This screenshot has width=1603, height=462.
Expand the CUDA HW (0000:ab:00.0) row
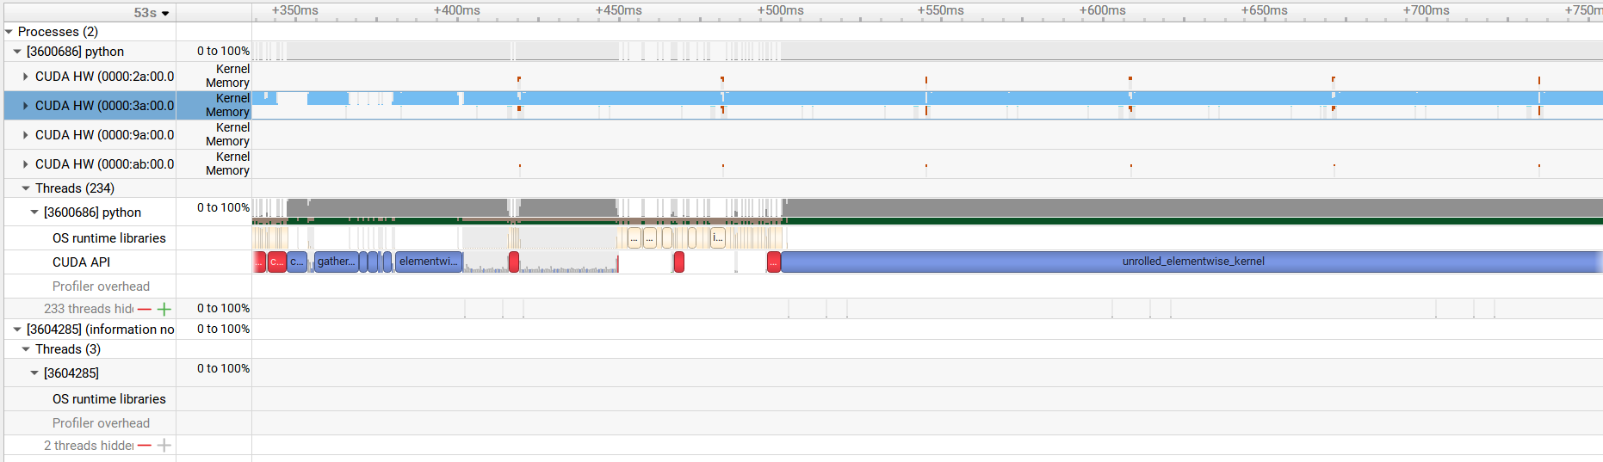pyautogui.click(x=26, y=164)
